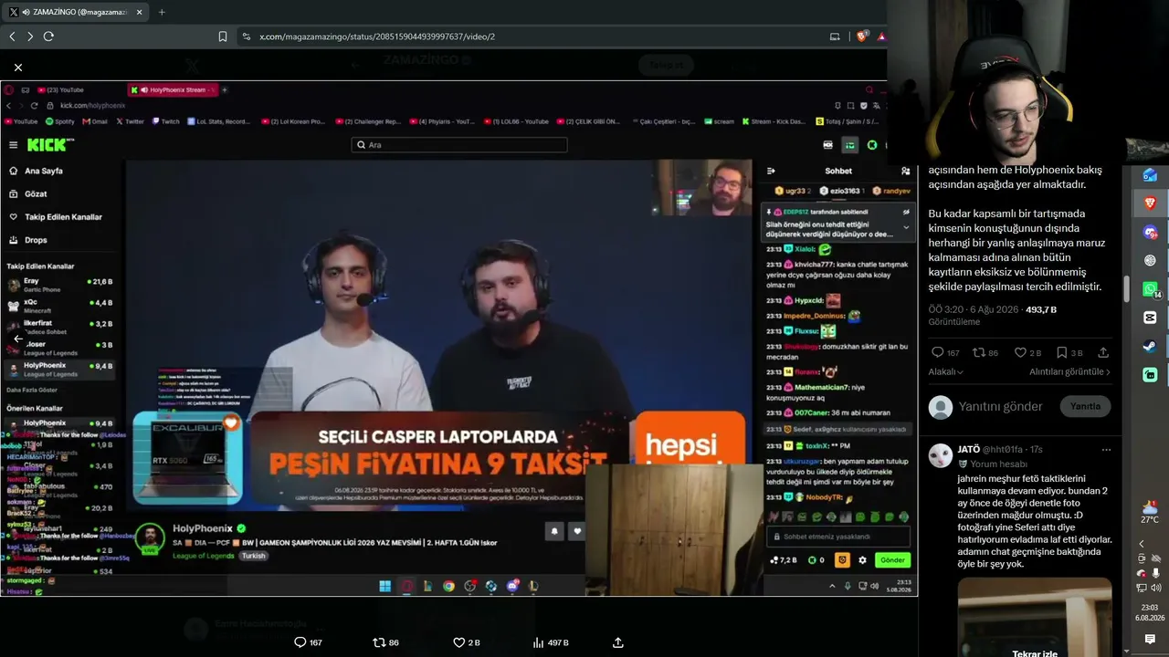Focus the Yanıtını gönder reply field
The height and width of the screenshot is (657, 1169).
coord(1000,406)
